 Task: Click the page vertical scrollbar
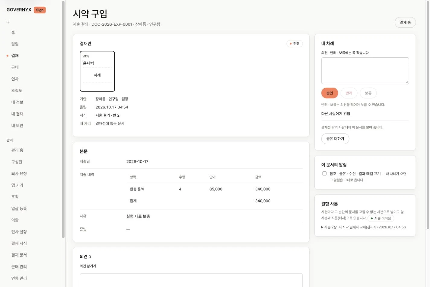(428, 115)
